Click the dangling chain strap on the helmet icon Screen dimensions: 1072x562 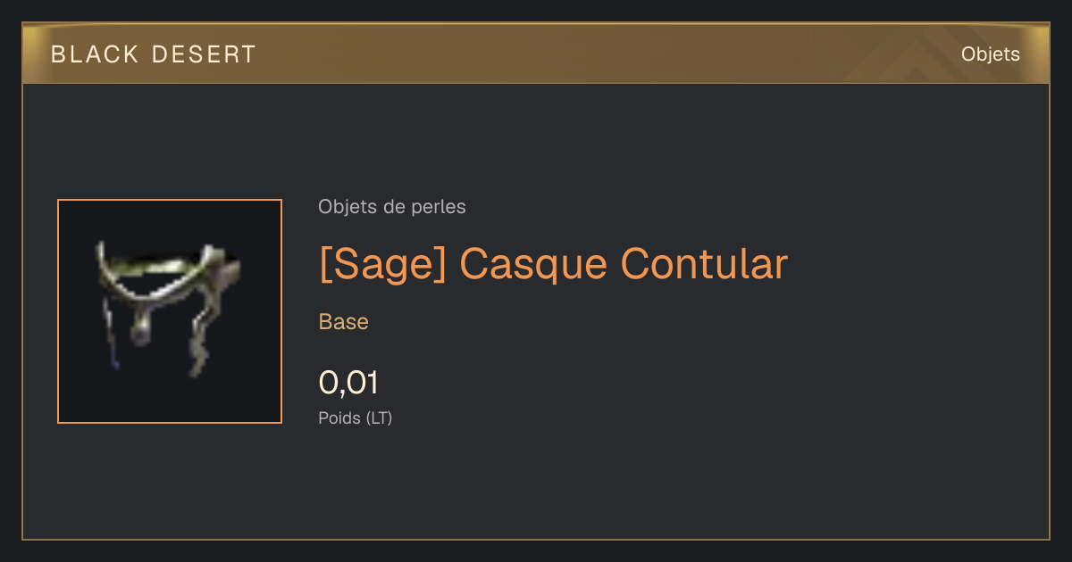click(x=197, y=343)
